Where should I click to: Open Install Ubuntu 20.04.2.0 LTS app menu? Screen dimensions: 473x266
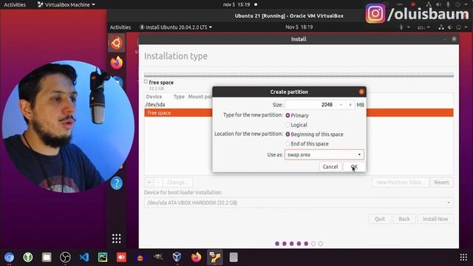point(176,27)
